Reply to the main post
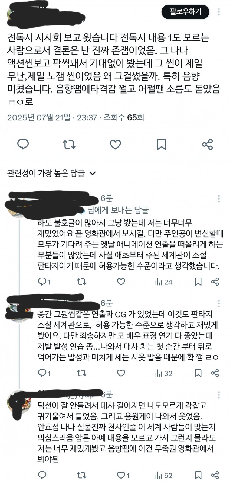This screenshot has height=484, width=230. 23,144
